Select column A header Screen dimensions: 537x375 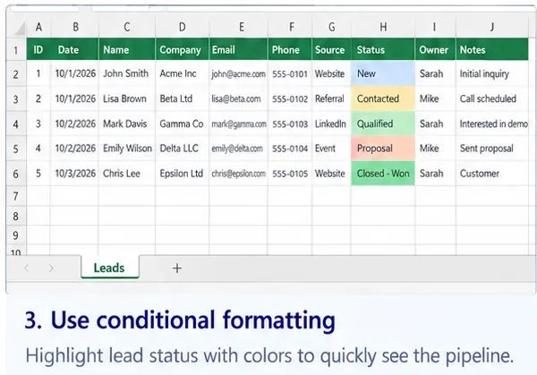(x=38, y=27)
